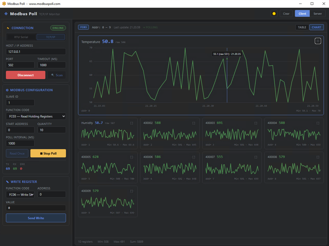Click the Clear button in the header
The height and width of the screenshot is (246, 329).
286,14
